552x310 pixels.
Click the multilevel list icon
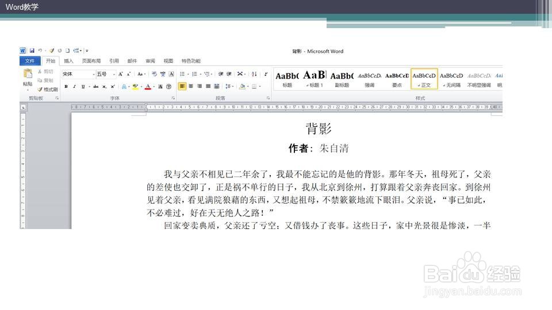206,74
